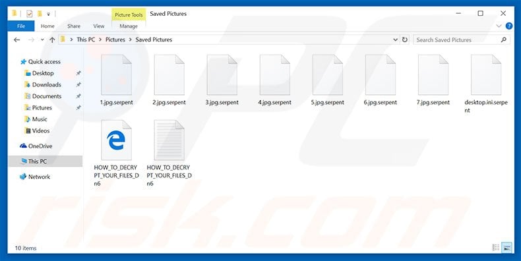
Task: Click This PC breadcrumb in address bar
Action: [x=86, y=40]
